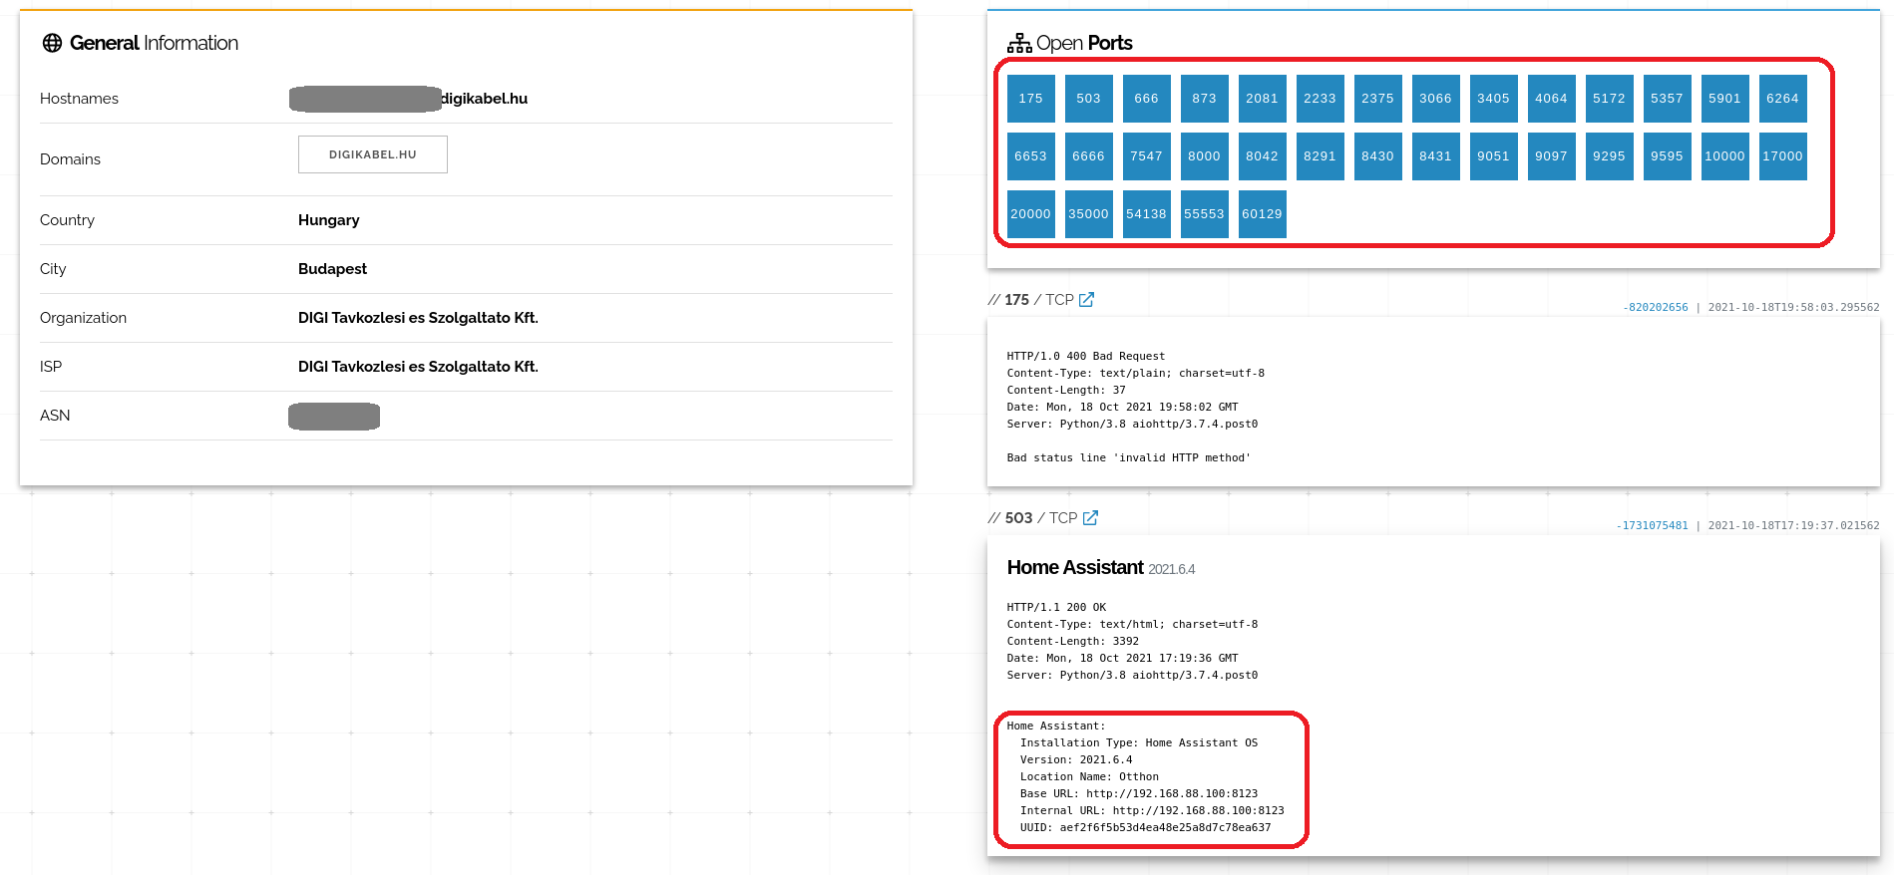Click the Bad status line message
The height and width of the screenshot is (875, 1894).
point(1129,457)
